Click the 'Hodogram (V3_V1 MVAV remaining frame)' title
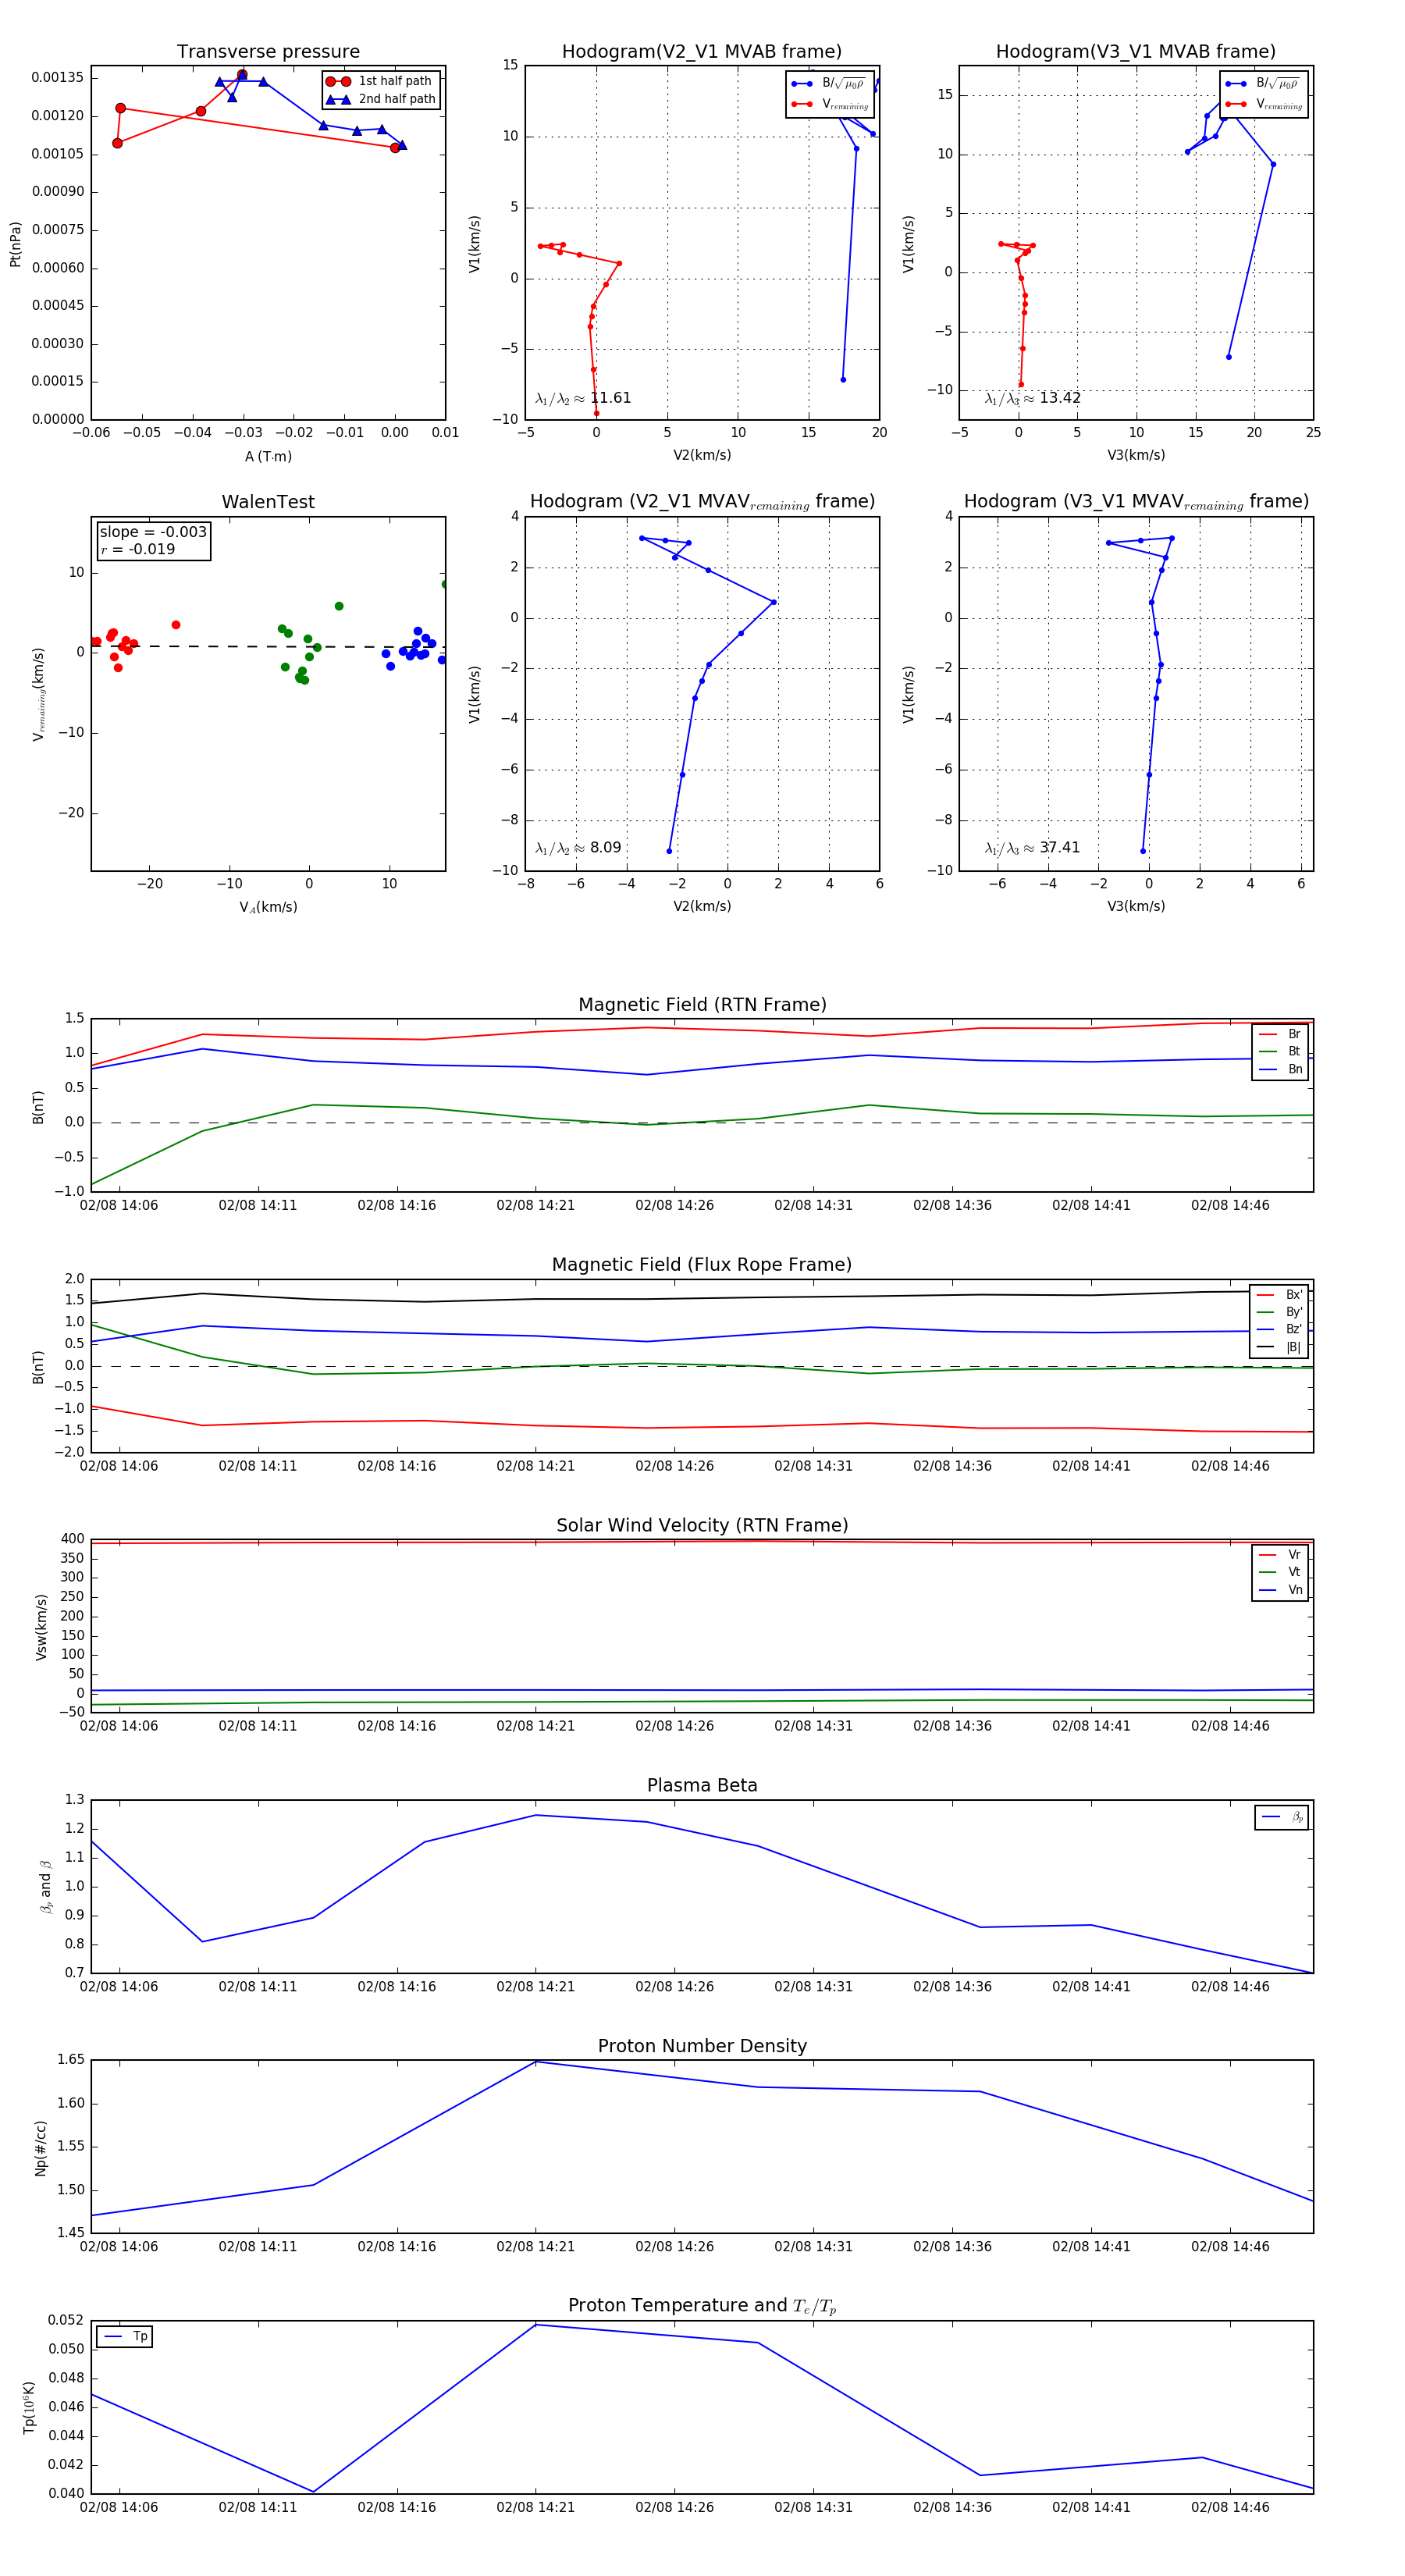This screenshot has width=1405, height=2576. click(1136, 502)
